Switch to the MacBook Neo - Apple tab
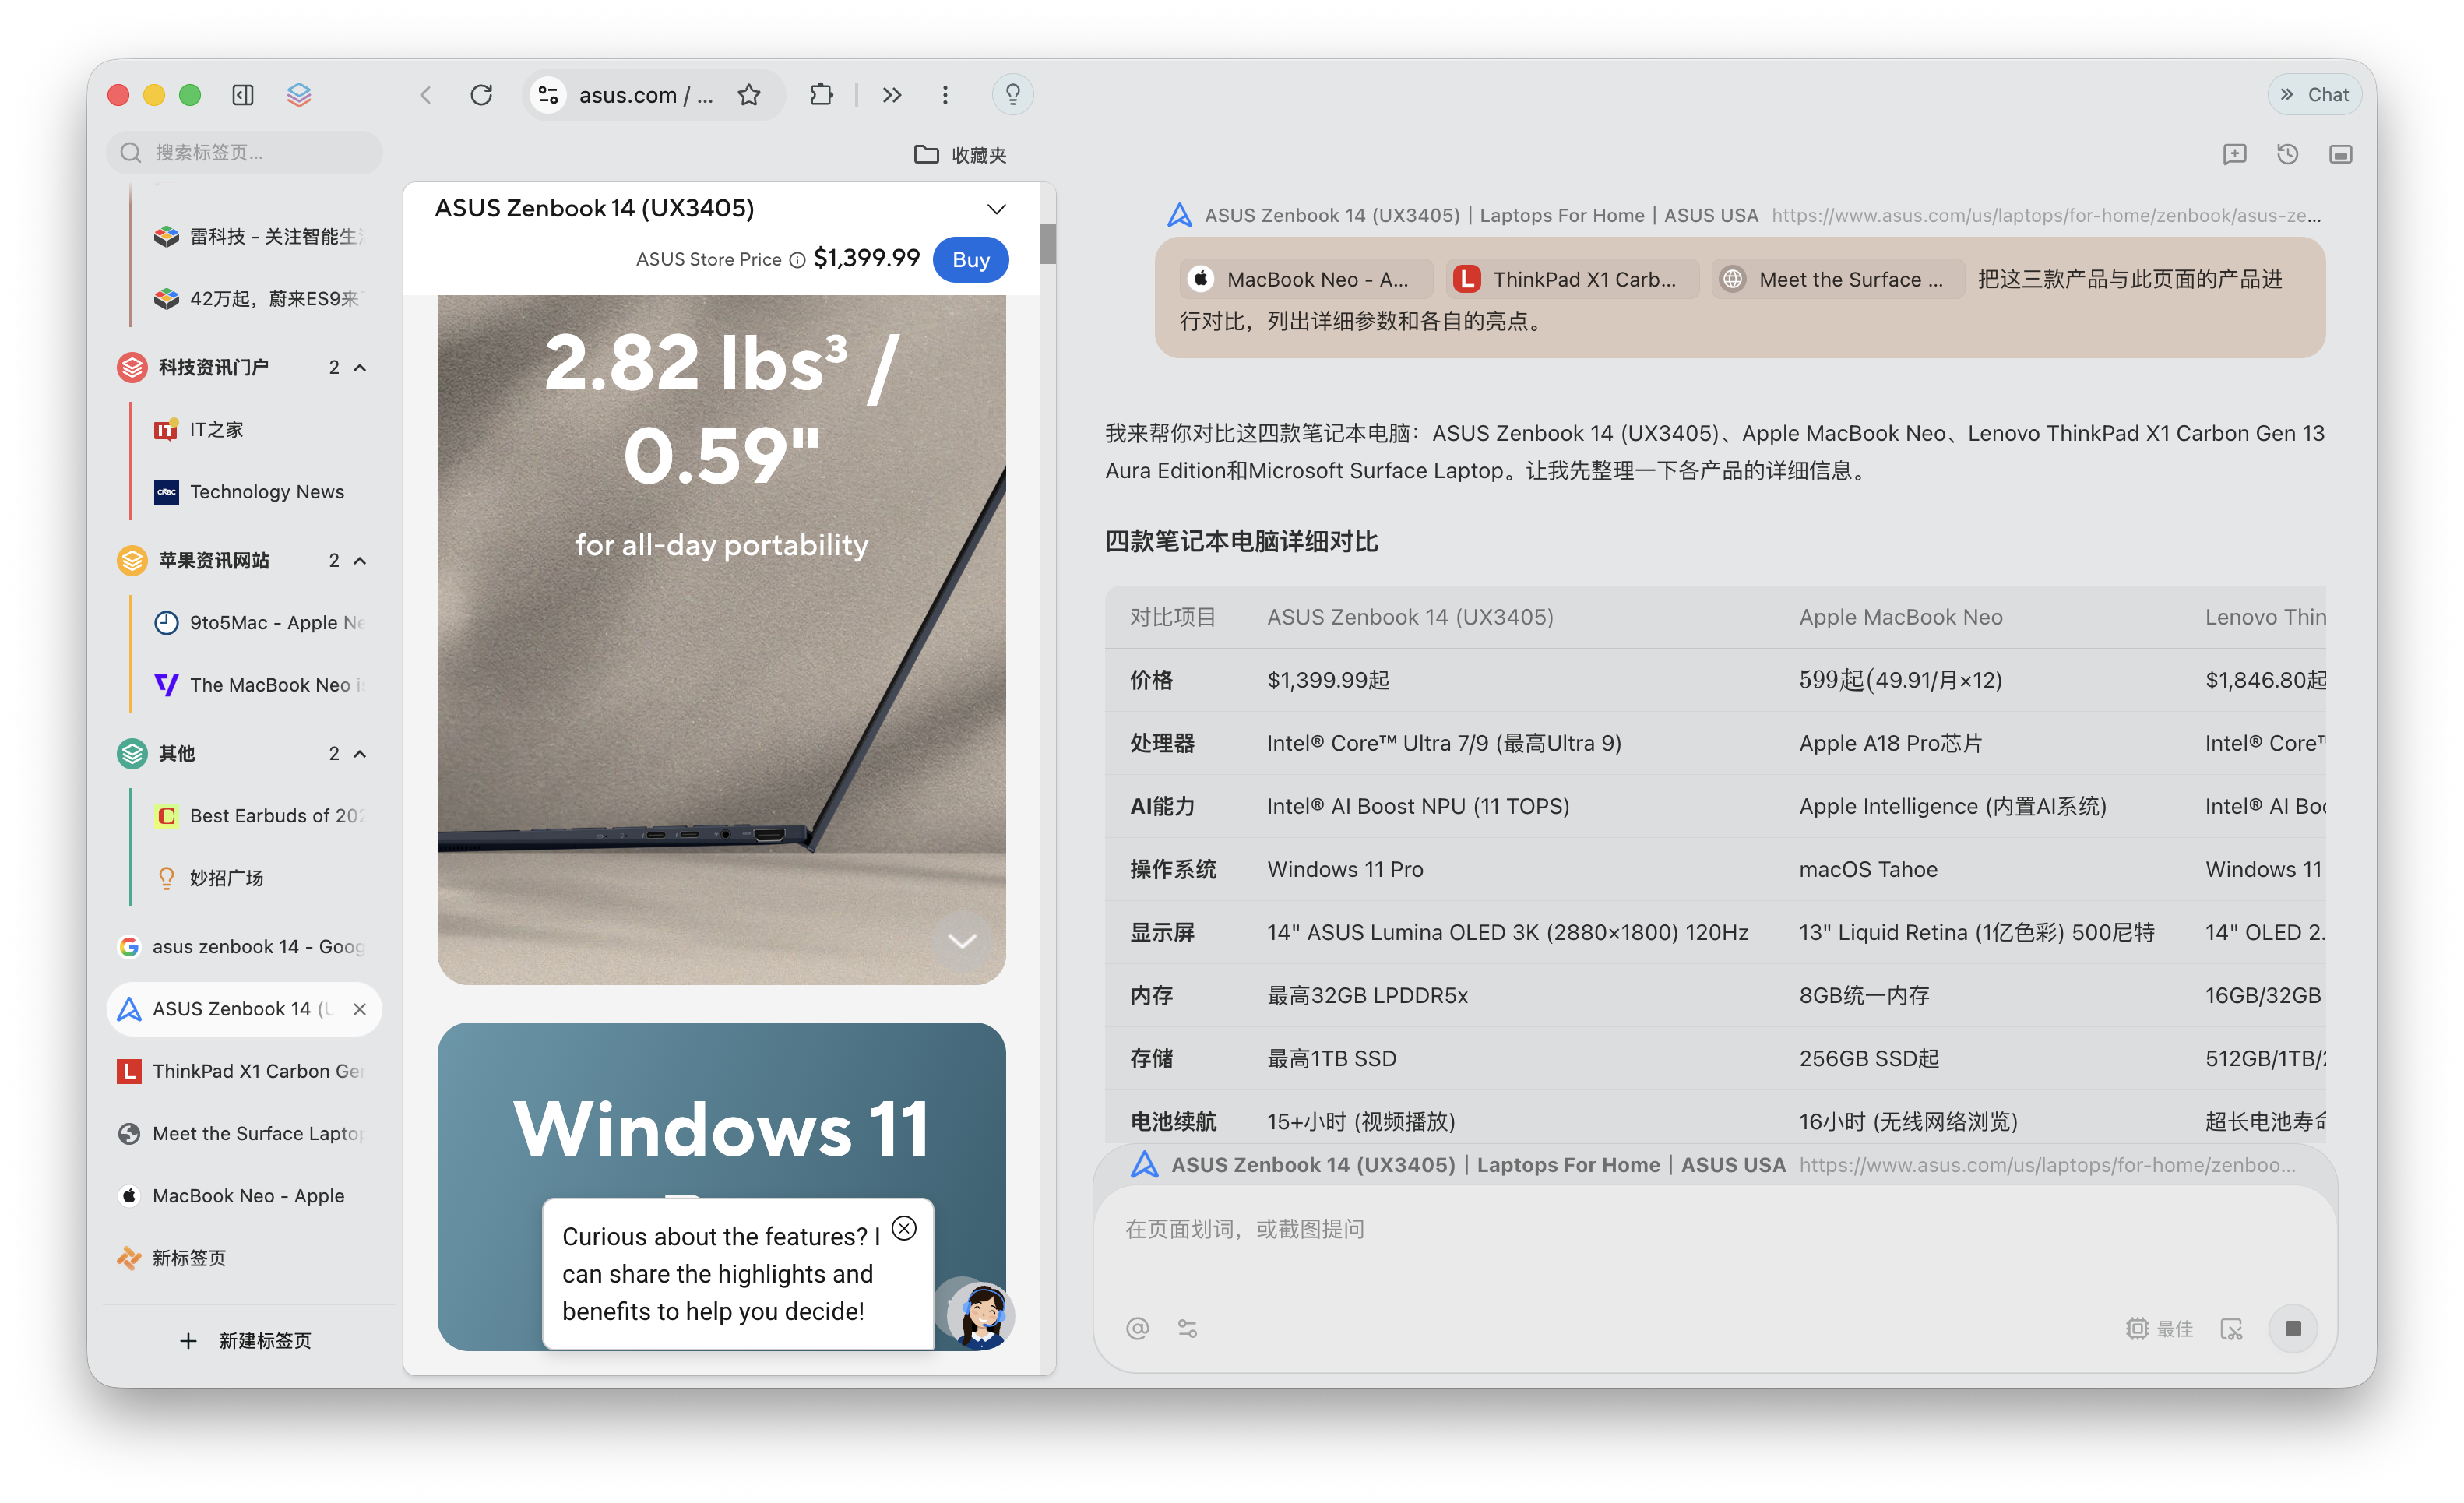 coord(248,1196)
